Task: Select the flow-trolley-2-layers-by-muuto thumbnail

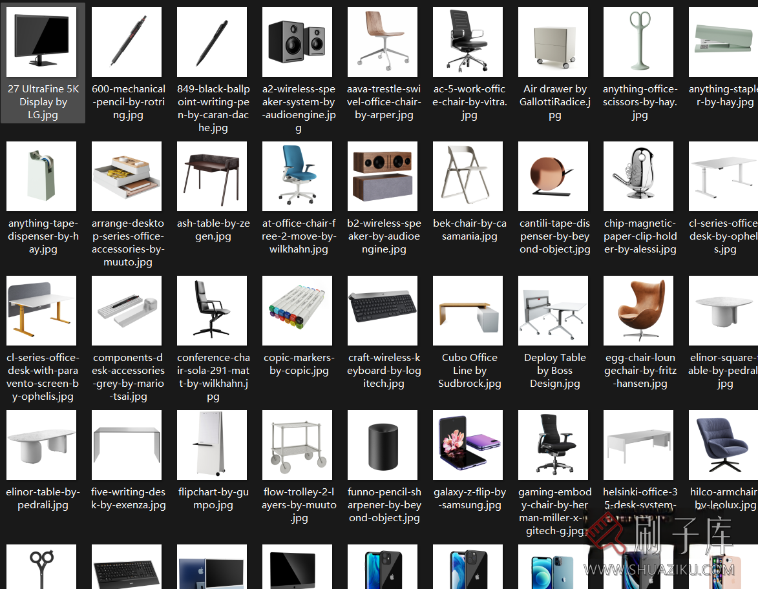Action: click(x=298, y=445)
